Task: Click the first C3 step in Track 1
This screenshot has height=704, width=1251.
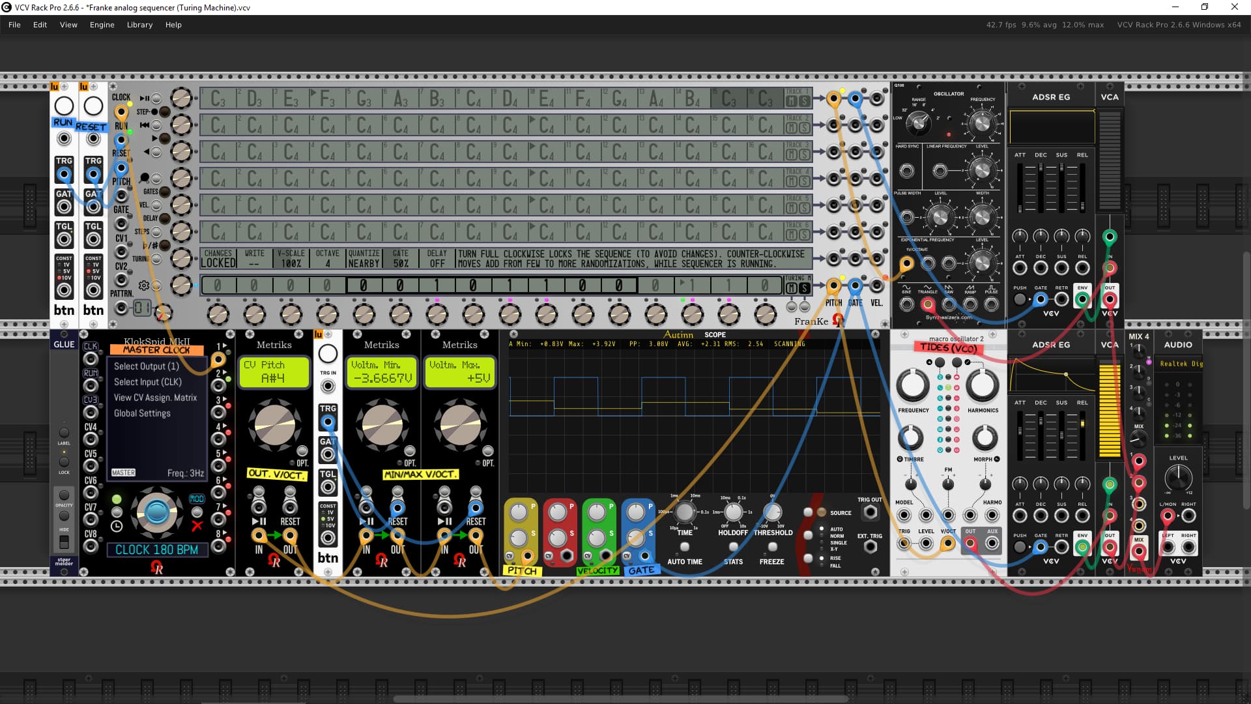Action: [x=218, y=99]
